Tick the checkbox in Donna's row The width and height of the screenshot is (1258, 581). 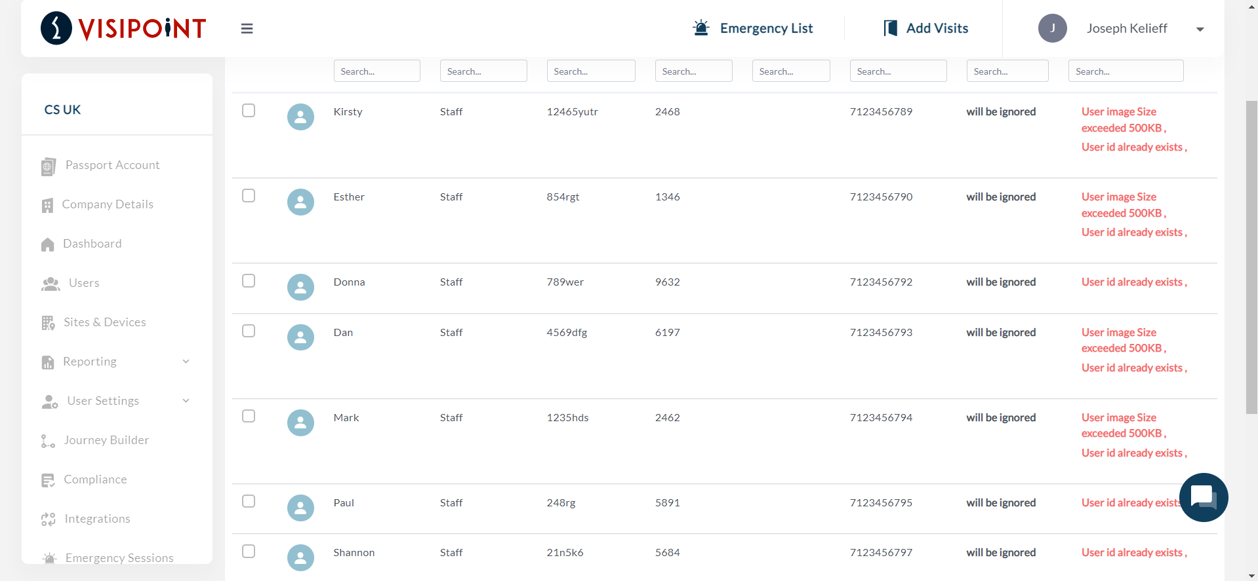click(x=249, y=280)
